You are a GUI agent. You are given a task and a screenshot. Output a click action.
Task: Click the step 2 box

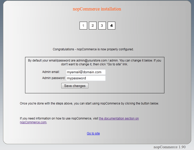(x=93, y=26)
